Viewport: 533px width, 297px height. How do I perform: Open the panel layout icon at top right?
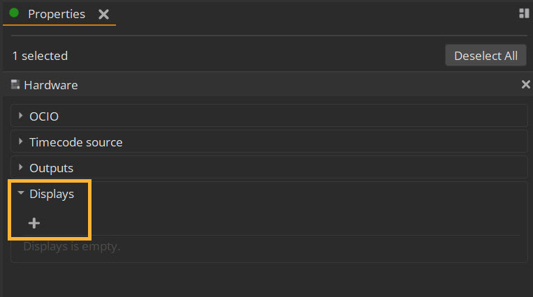(524, 13)
